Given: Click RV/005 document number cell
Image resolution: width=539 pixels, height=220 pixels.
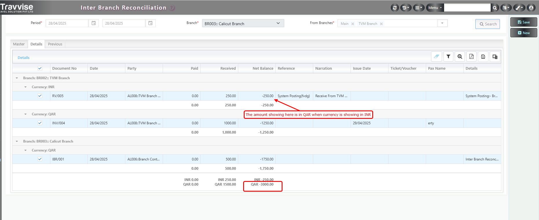Looking at the screenshot, I should [x=69, y=96].
